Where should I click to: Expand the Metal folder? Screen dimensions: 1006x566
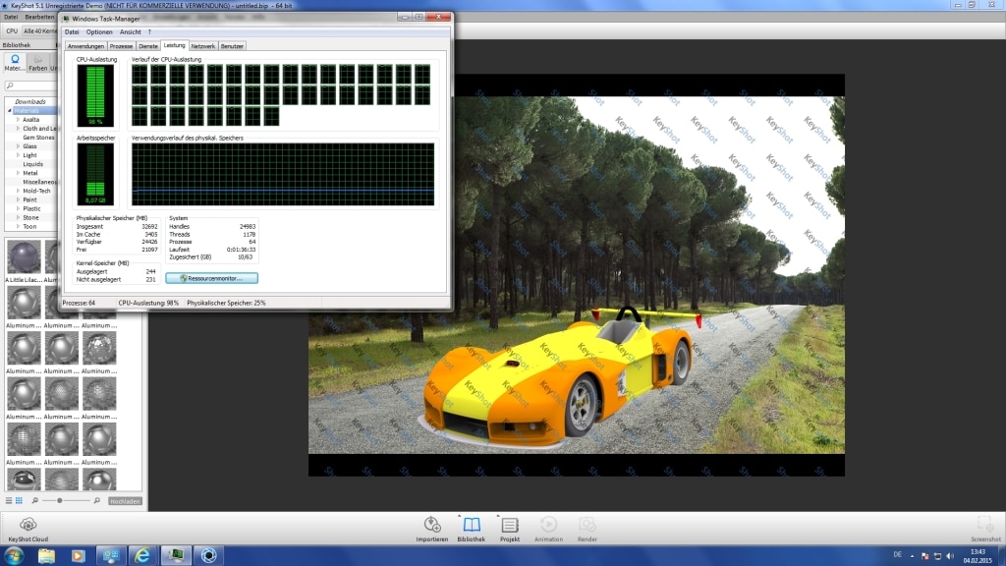click(18, 173)
